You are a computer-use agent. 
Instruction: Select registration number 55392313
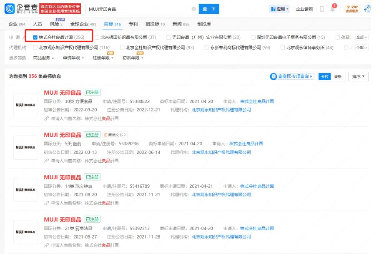139,229
